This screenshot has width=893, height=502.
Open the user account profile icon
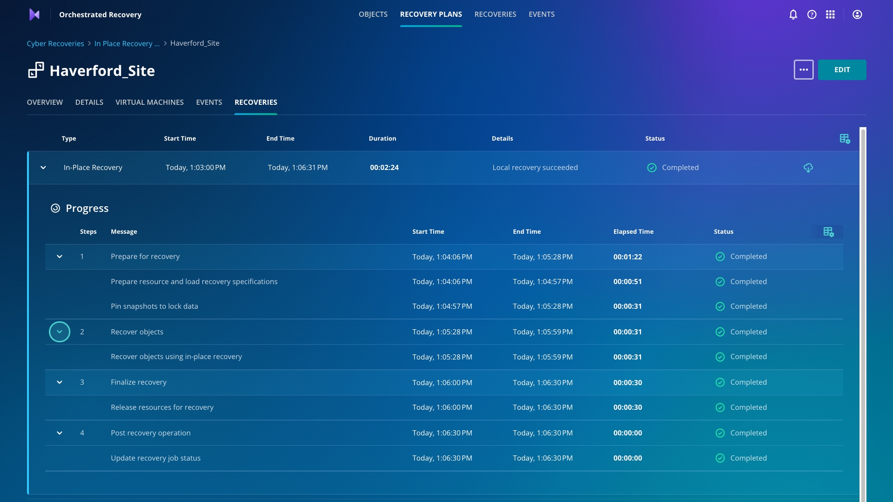click(x=857, y=14)
